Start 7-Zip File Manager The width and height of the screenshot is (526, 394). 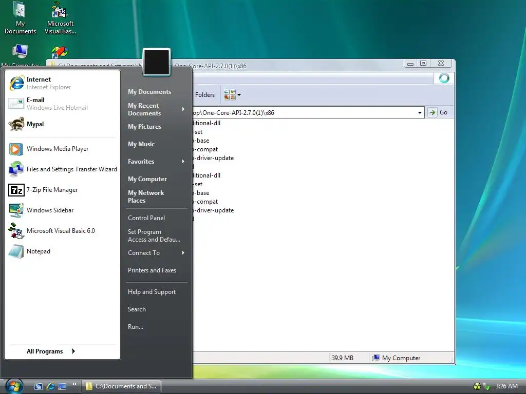coord(62,190)
